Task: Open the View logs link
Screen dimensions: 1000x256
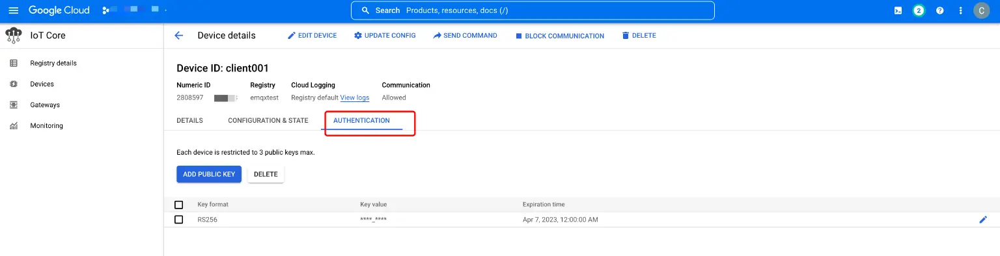Action: (x=355, y=97)
